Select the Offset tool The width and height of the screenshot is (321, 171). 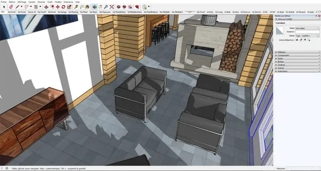point(52,7)
